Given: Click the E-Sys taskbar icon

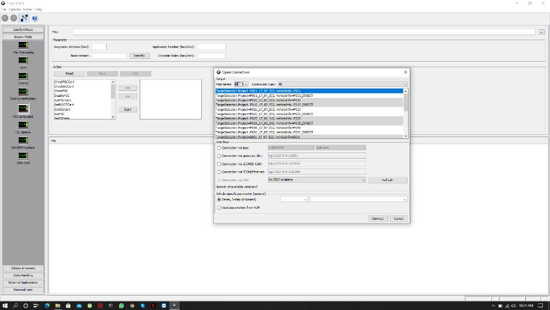Looking at the screenshot, I should pyautogui.click(x=174, y=306).
